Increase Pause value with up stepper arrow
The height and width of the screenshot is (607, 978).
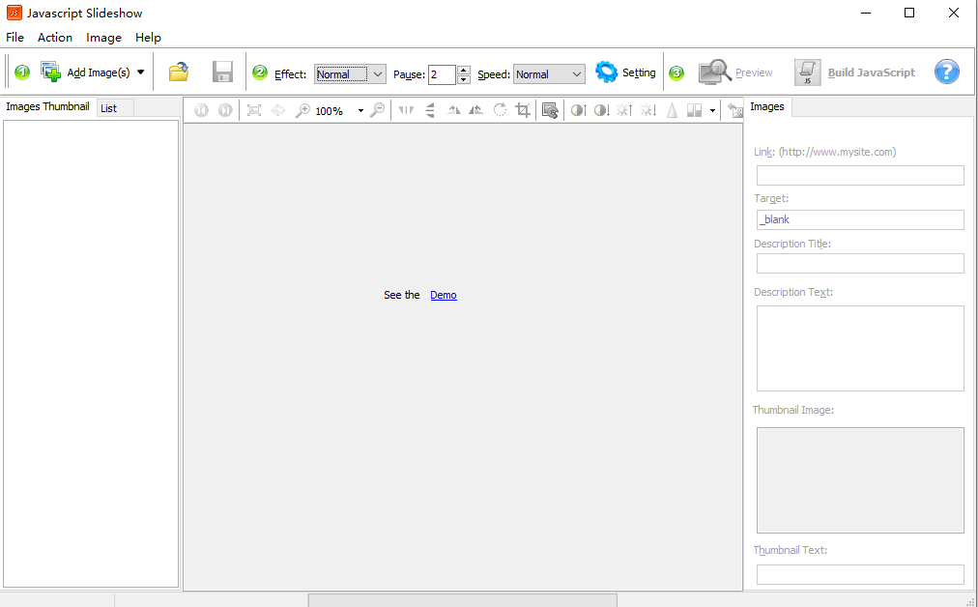(x=464, y=70)
